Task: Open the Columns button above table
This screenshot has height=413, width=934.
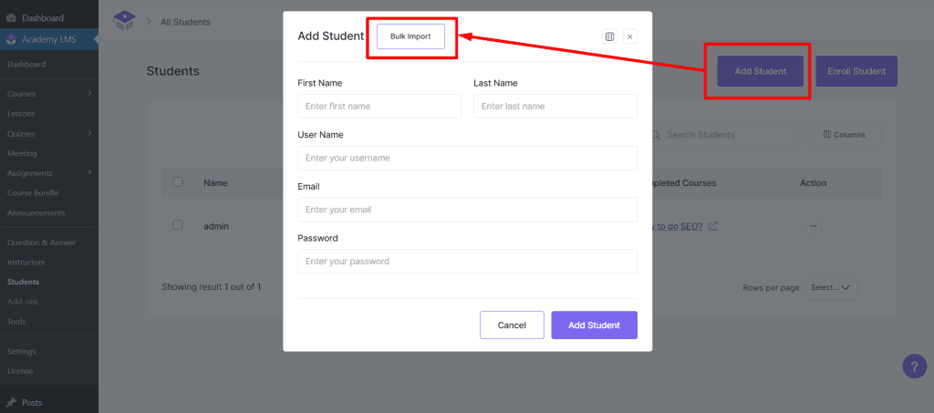Action: pyautogui.click(x=844, y=135)
